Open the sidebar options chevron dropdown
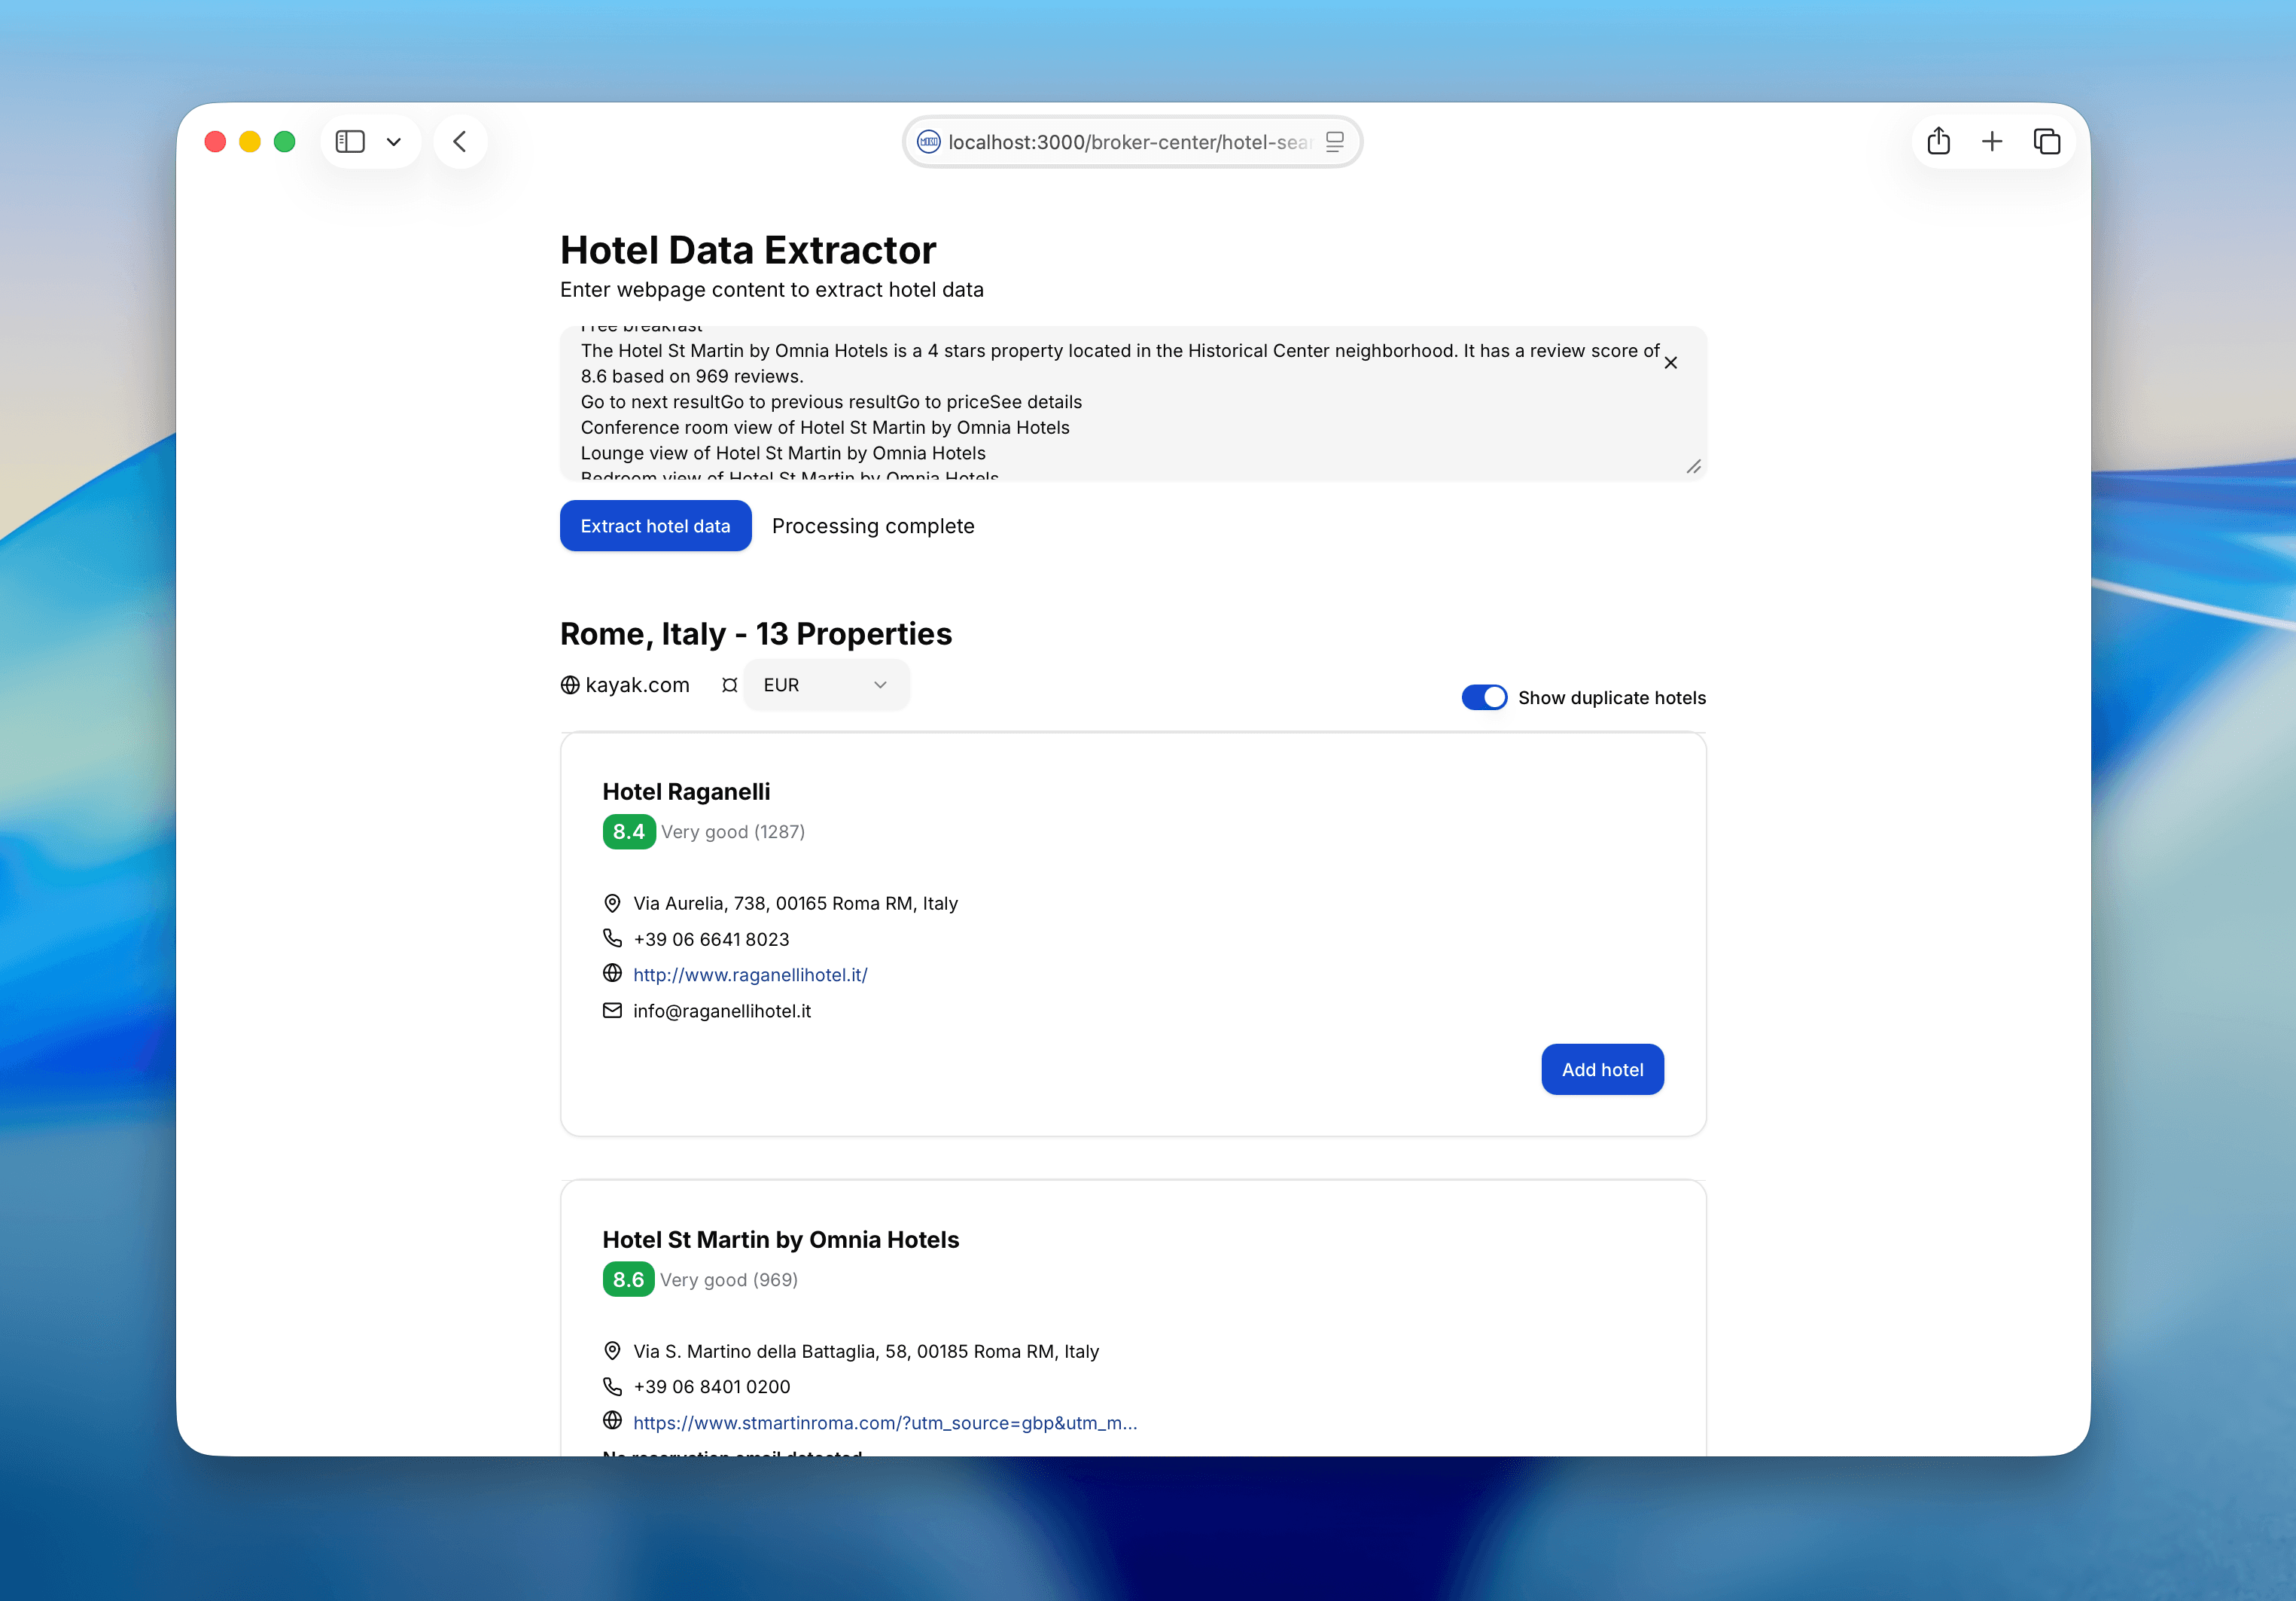 click(394, 142)
